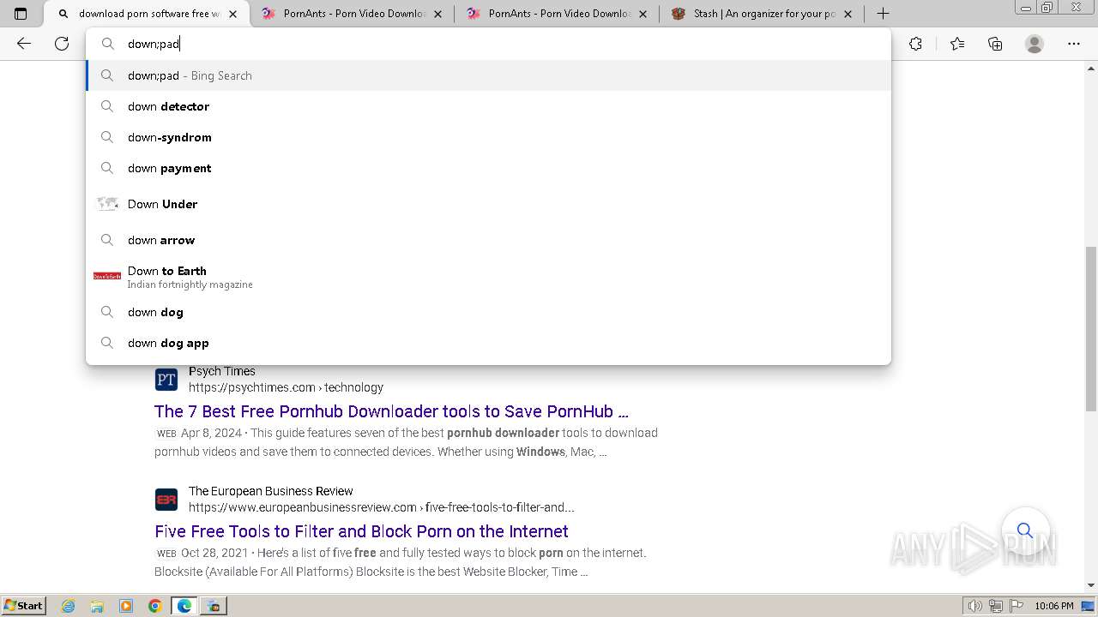
Task: Open a new tab with plus button
Action: point(883,14)
